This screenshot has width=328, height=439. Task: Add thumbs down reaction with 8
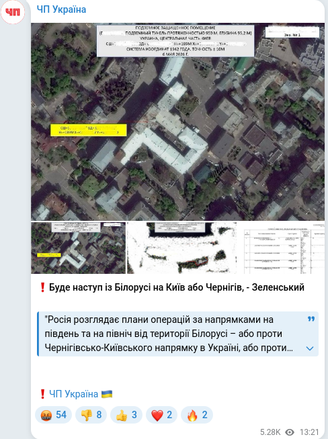(91, 415)
